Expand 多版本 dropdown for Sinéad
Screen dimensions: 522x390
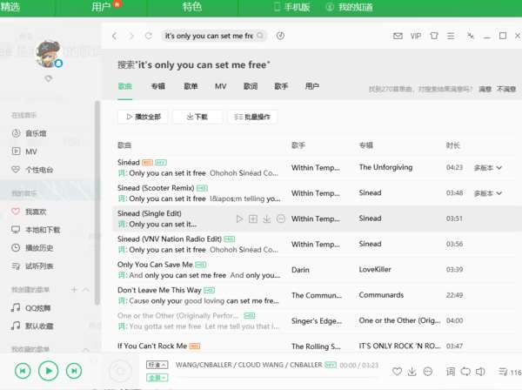tap(488, 167)
